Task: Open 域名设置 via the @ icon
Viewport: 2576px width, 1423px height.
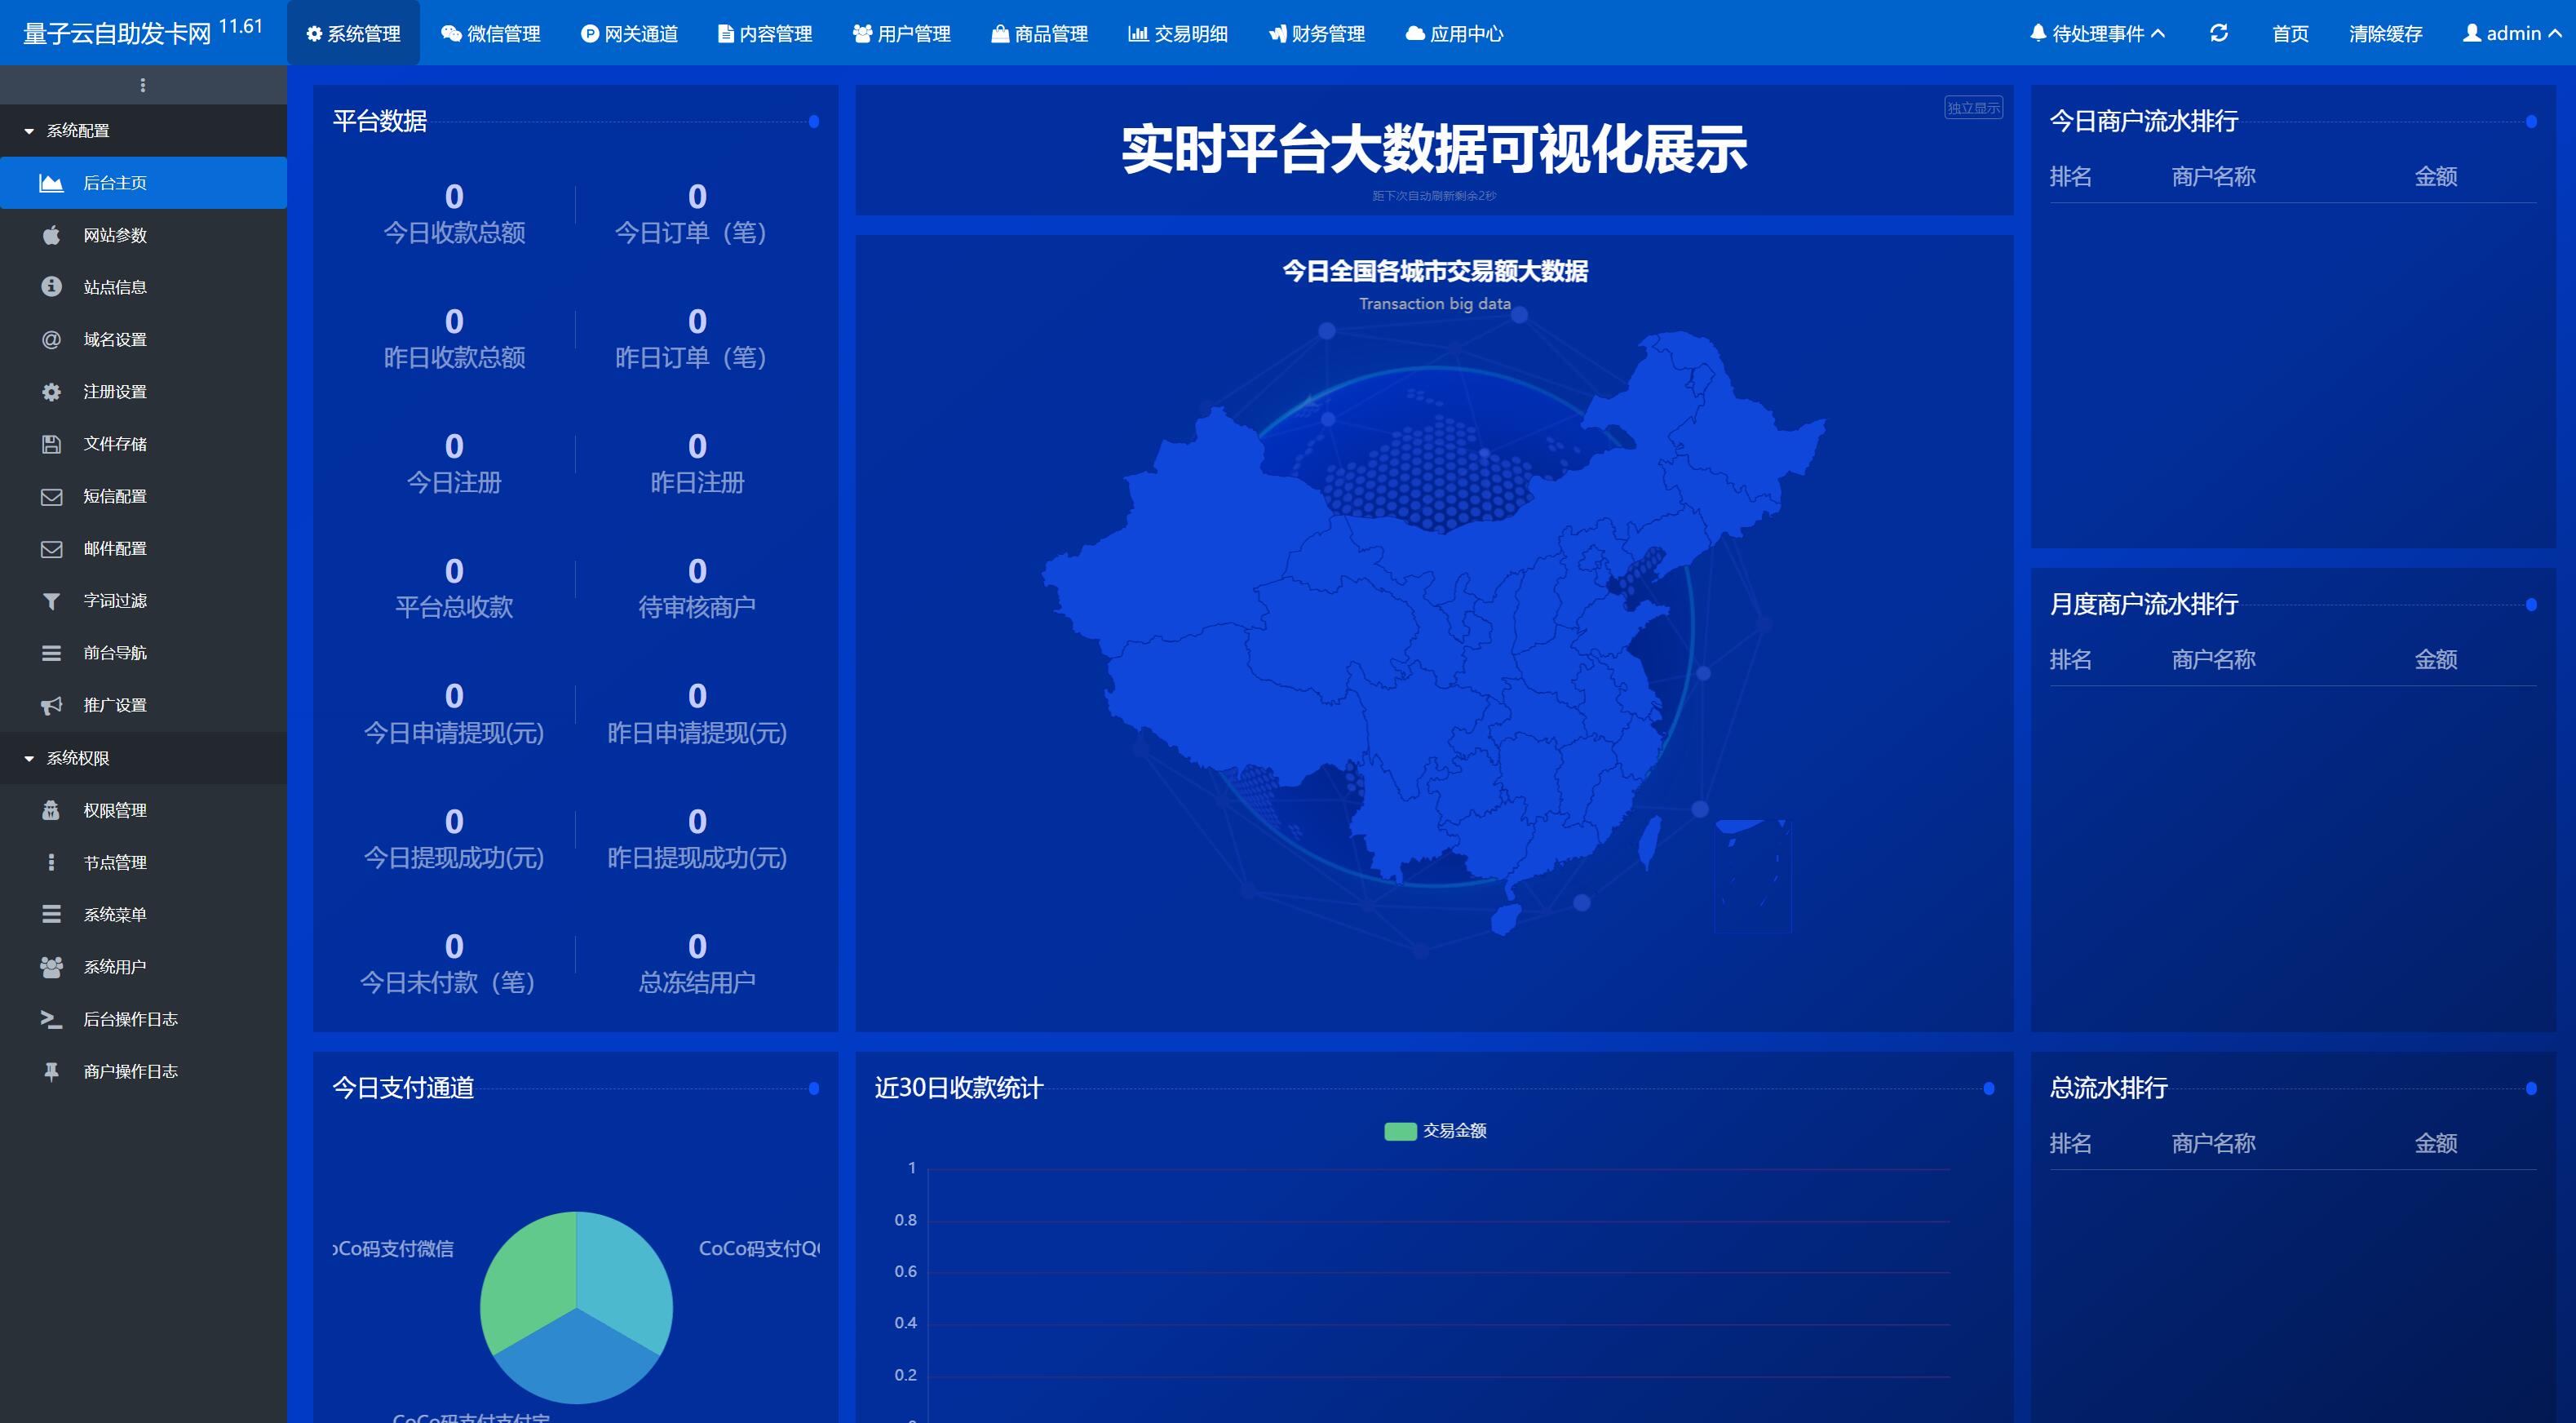Action: click(x=51, y=339)
